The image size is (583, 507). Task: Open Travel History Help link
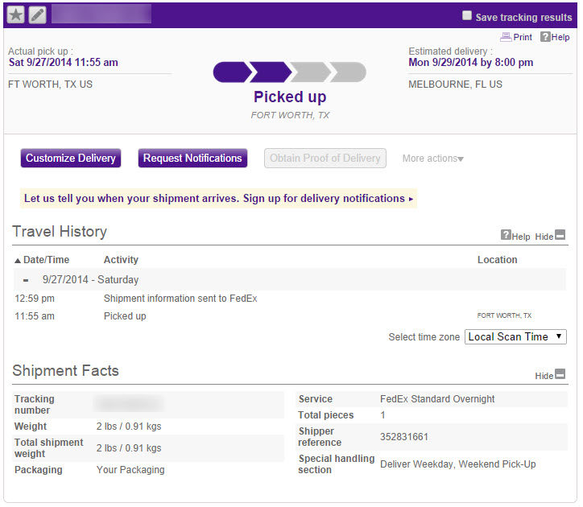pyautogui.click(x=515, y=236)
